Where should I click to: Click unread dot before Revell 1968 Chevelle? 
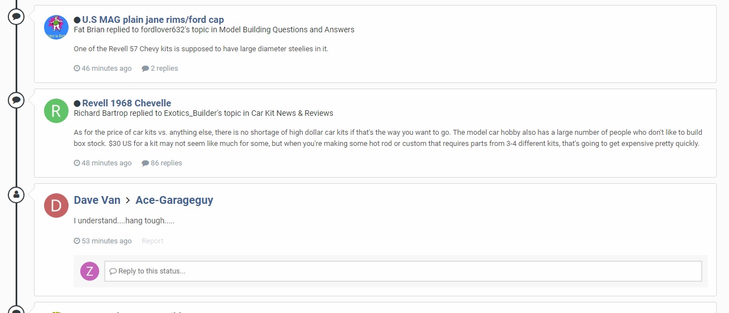click(x=77, y=104)
